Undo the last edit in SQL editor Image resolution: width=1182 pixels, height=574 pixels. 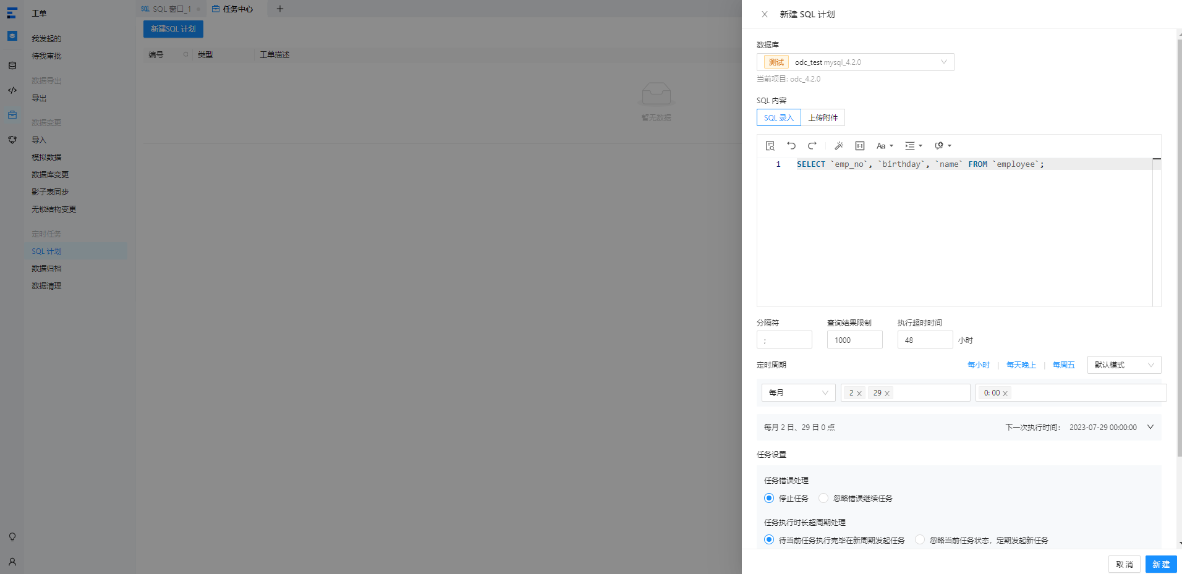point(791,146)
